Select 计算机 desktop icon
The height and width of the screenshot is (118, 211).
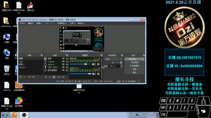click(x=7, y=38)
